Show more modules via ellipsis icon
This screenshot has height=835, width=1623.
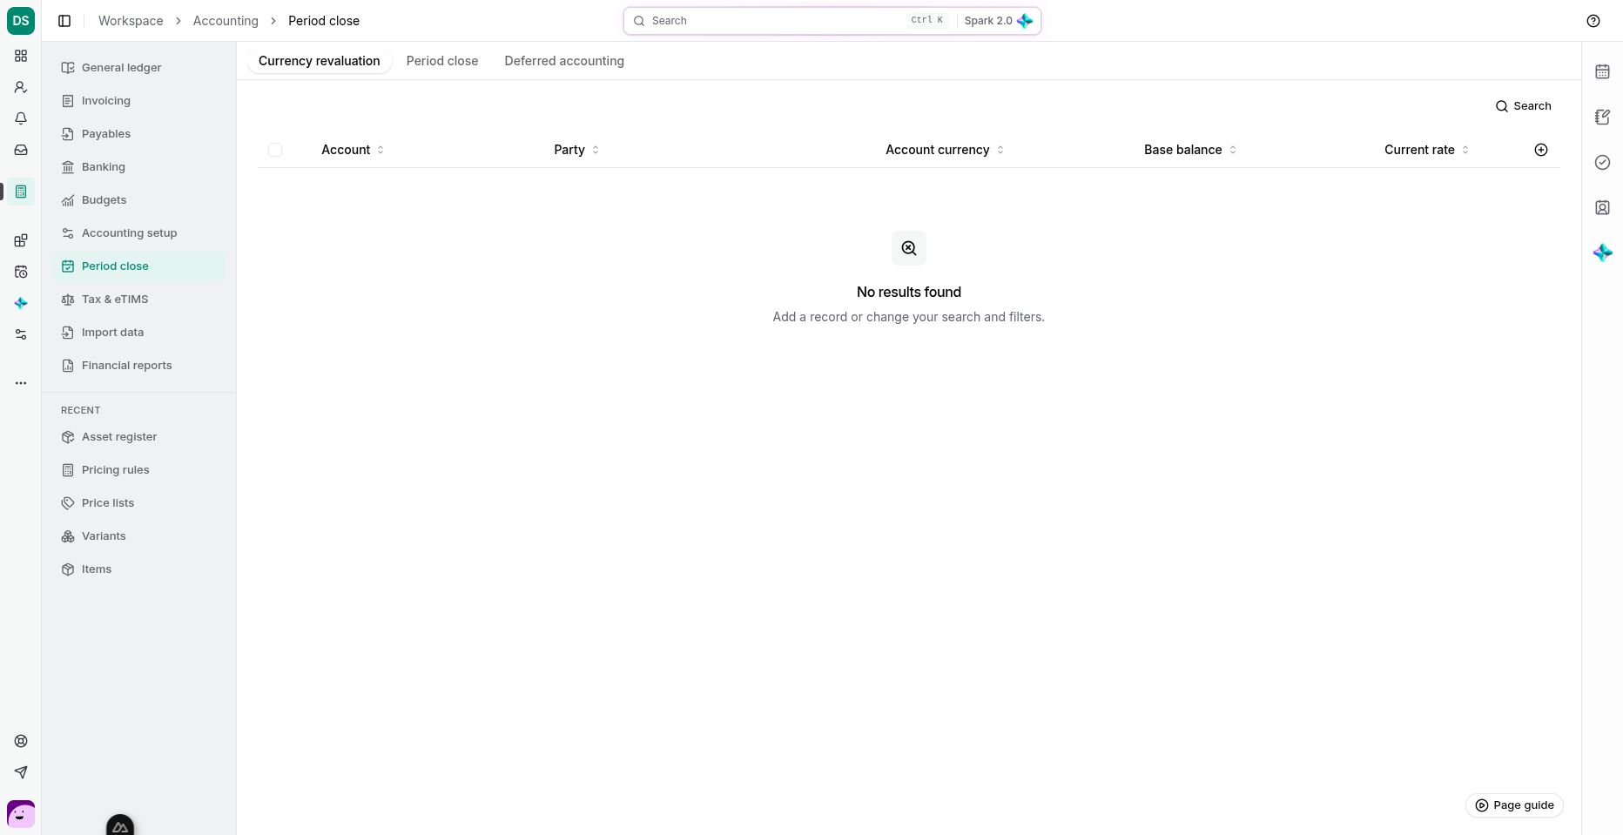21,383
